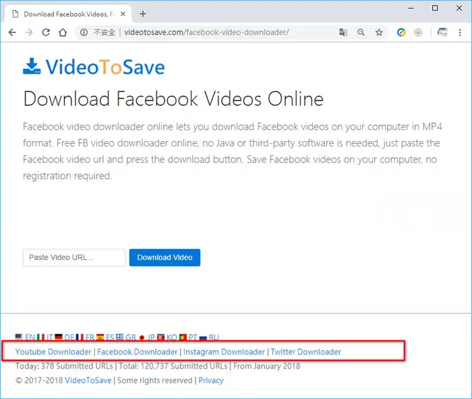The image size is (472, 399).
Task: Go to browser home icon
Action: 63,32
